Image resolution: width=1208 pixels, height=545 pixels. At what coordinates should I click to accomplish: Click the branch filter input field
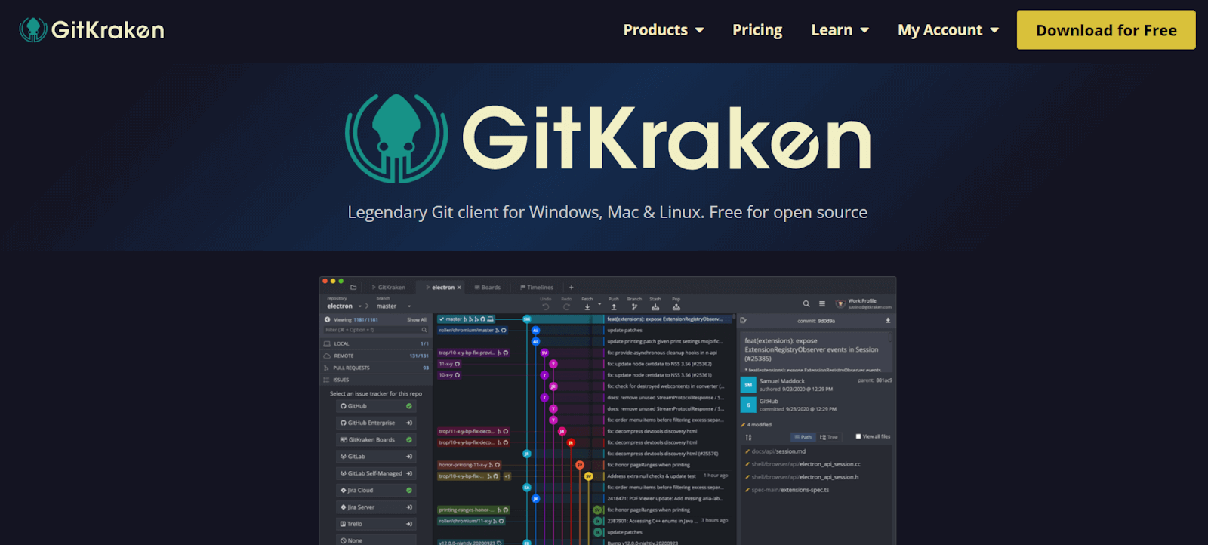[377, 330]
